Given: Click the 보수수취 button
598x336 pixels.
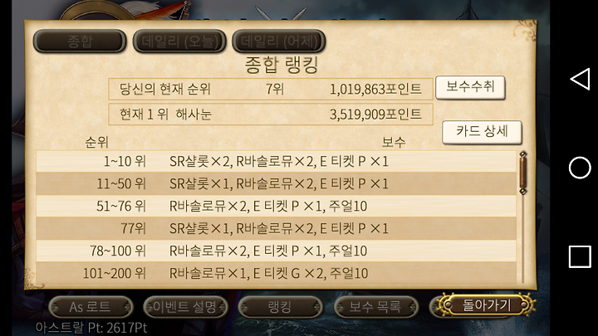Looking at the screenshot, I should pos(470,88).
